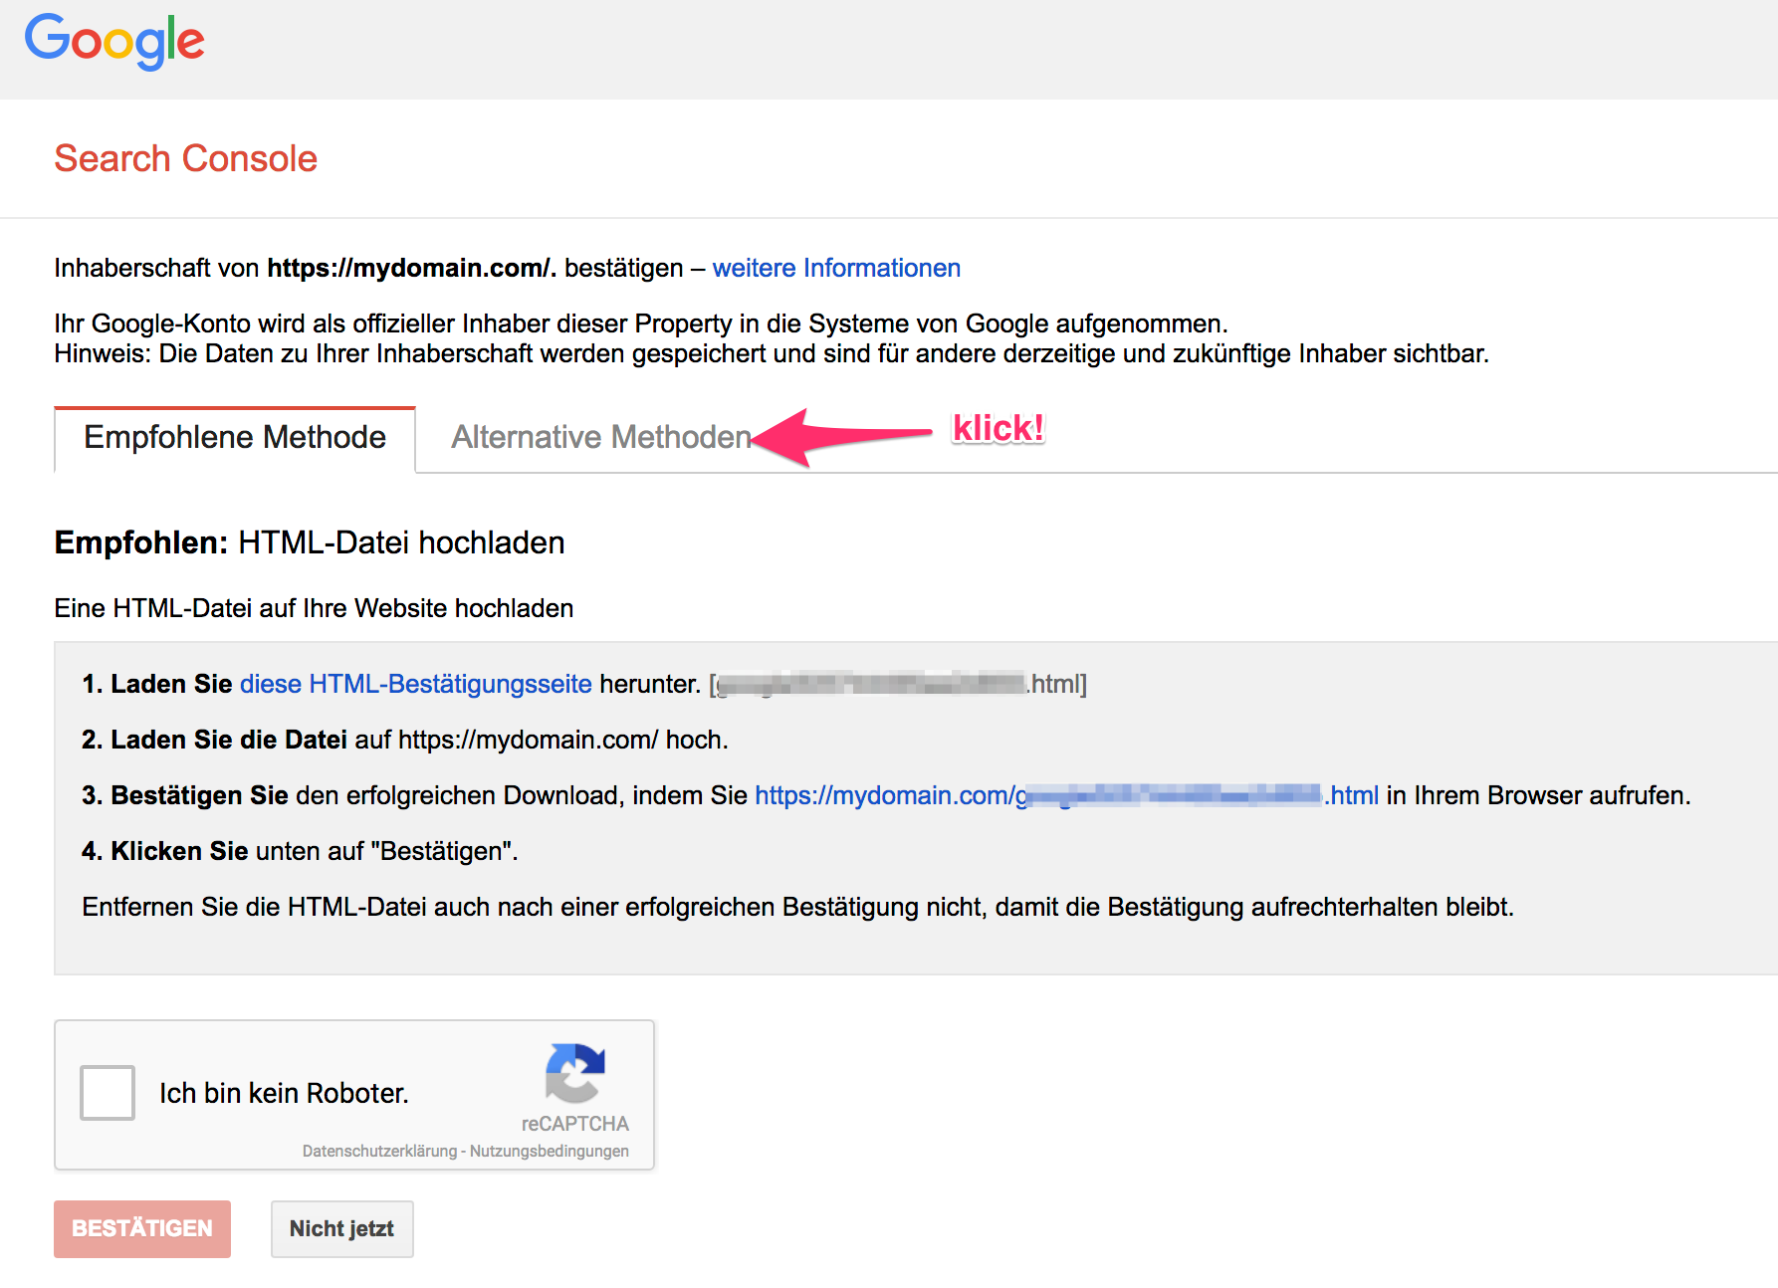This screenshot has height=1288, width=1778.
Task: Click the pink 'klick!' annotation text
Action: point(998,428)
